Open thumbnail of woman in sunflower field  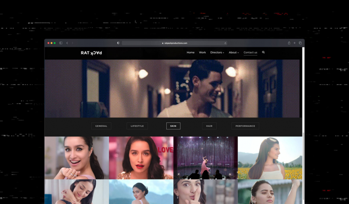(x=270, y=158)
